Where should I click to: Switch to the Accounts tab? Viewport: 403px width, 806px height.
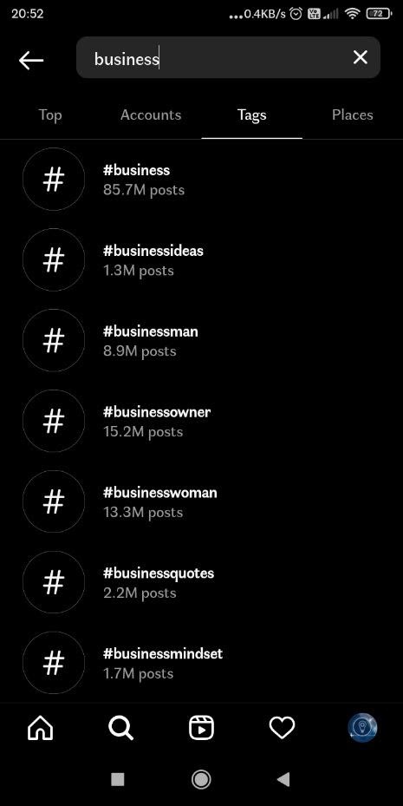point(151,115)
